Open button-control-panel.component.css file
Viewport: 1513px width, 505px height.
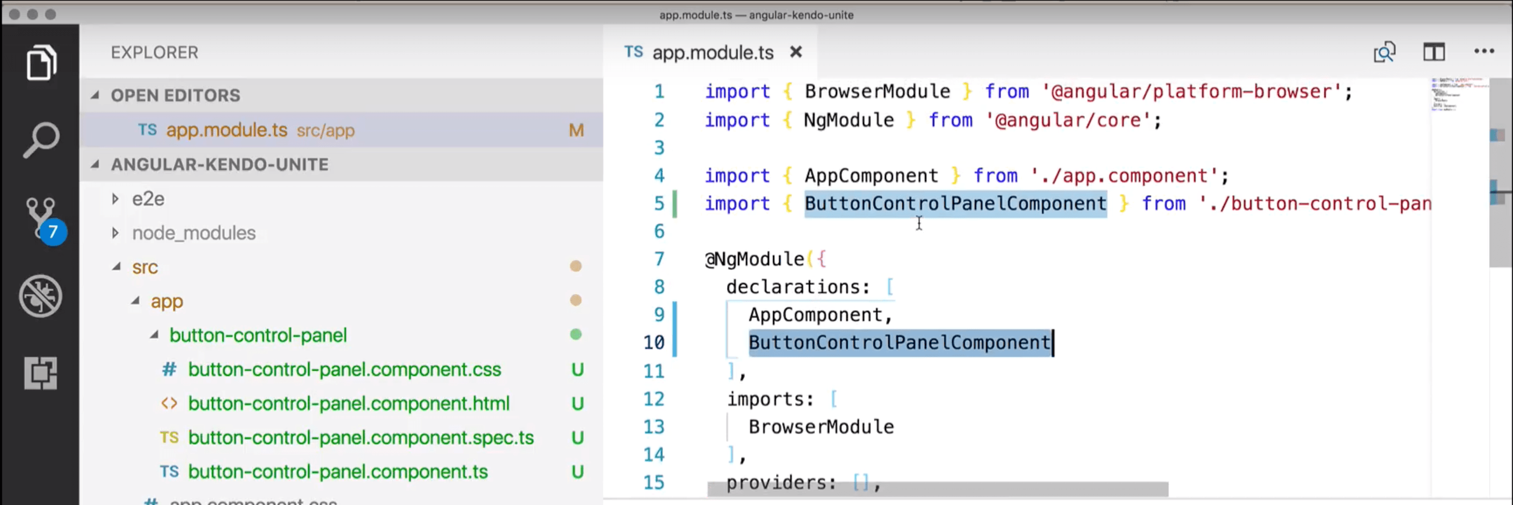point(344,369)
